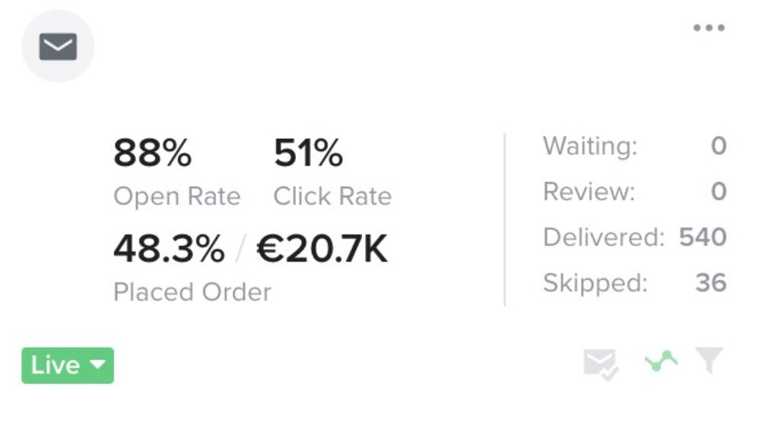Expand the green Live status dropdown
762x425 pixels.
(x=68, y=366)
